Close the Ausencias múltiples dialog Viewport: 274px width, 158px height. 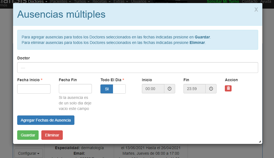click(x=256, y=10)
